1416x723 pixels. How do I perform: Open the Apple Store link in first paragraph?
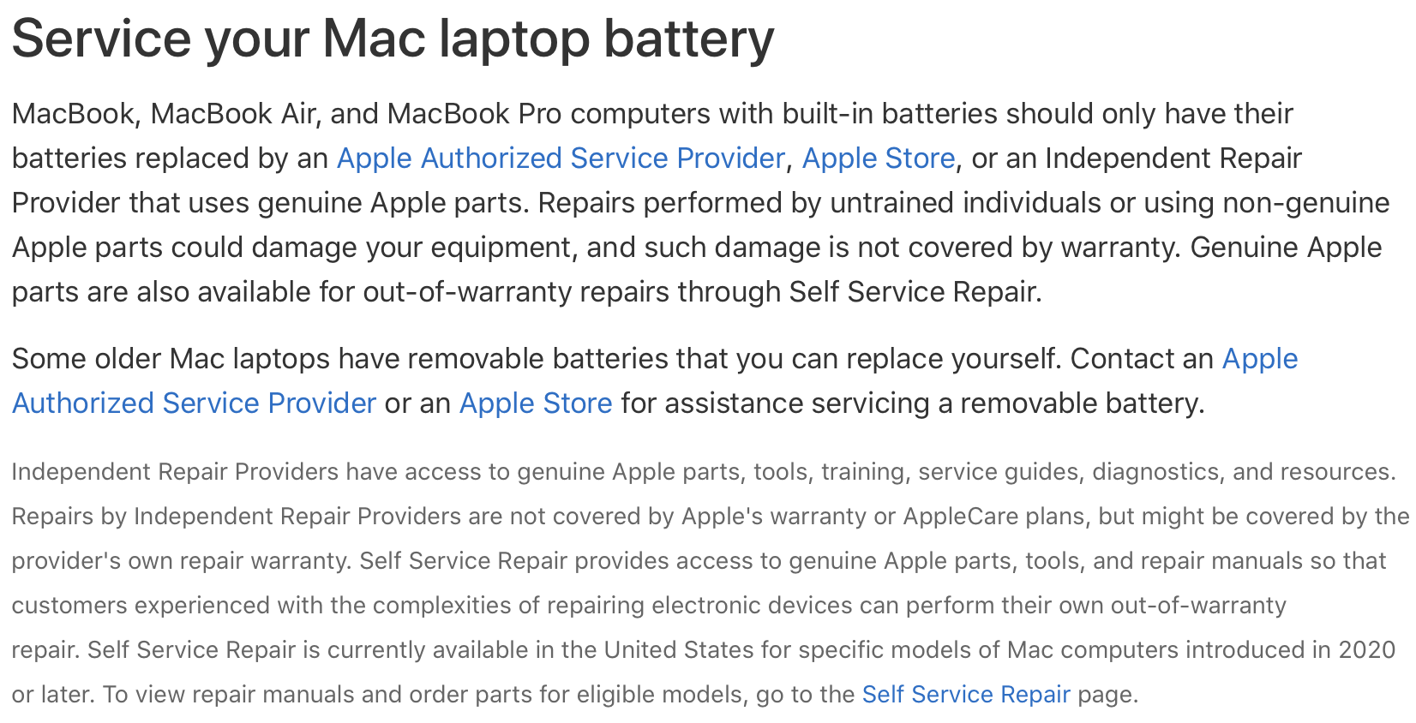coord(879,158)
